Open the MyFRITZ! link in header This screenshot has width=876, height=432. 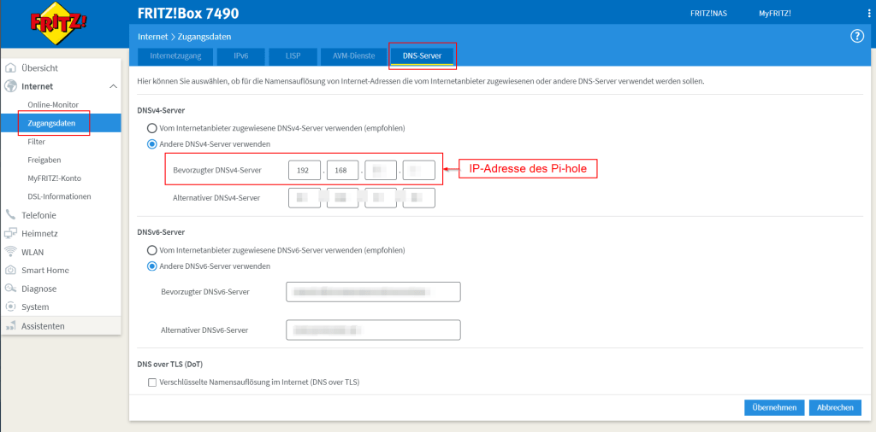(774, 14)
